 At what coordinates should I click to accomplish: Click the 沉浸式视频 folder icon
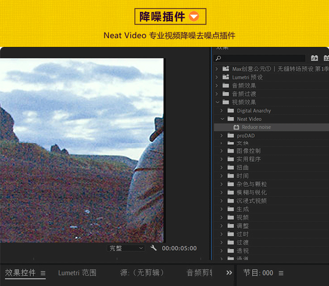(231, 201)
